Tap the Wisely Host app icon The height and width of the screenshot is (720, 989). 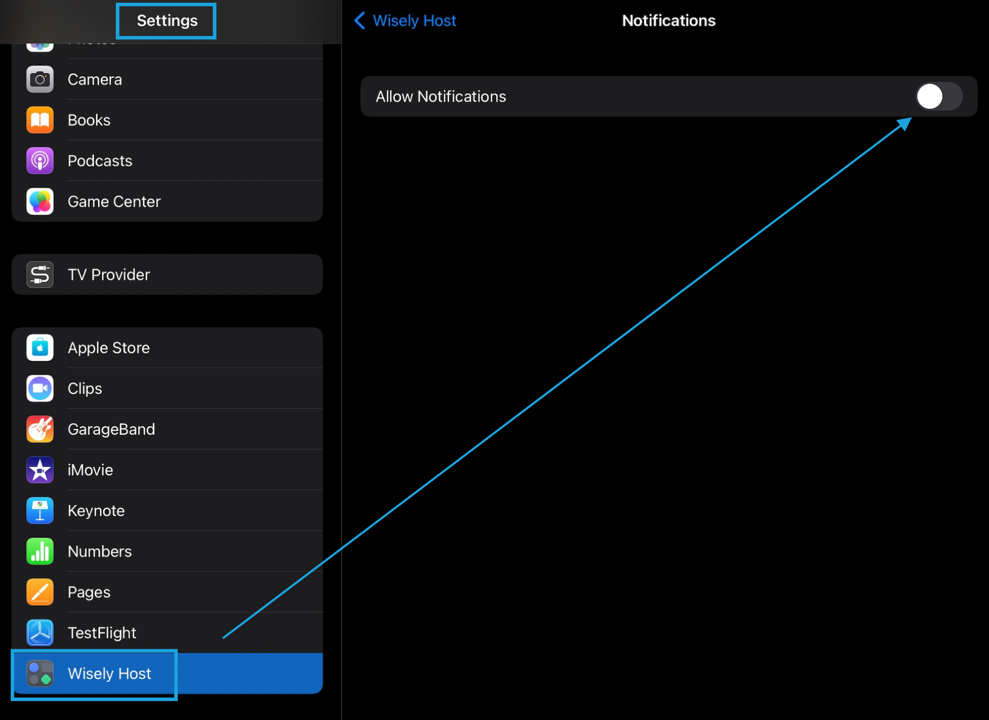click(x=40, y=674)
